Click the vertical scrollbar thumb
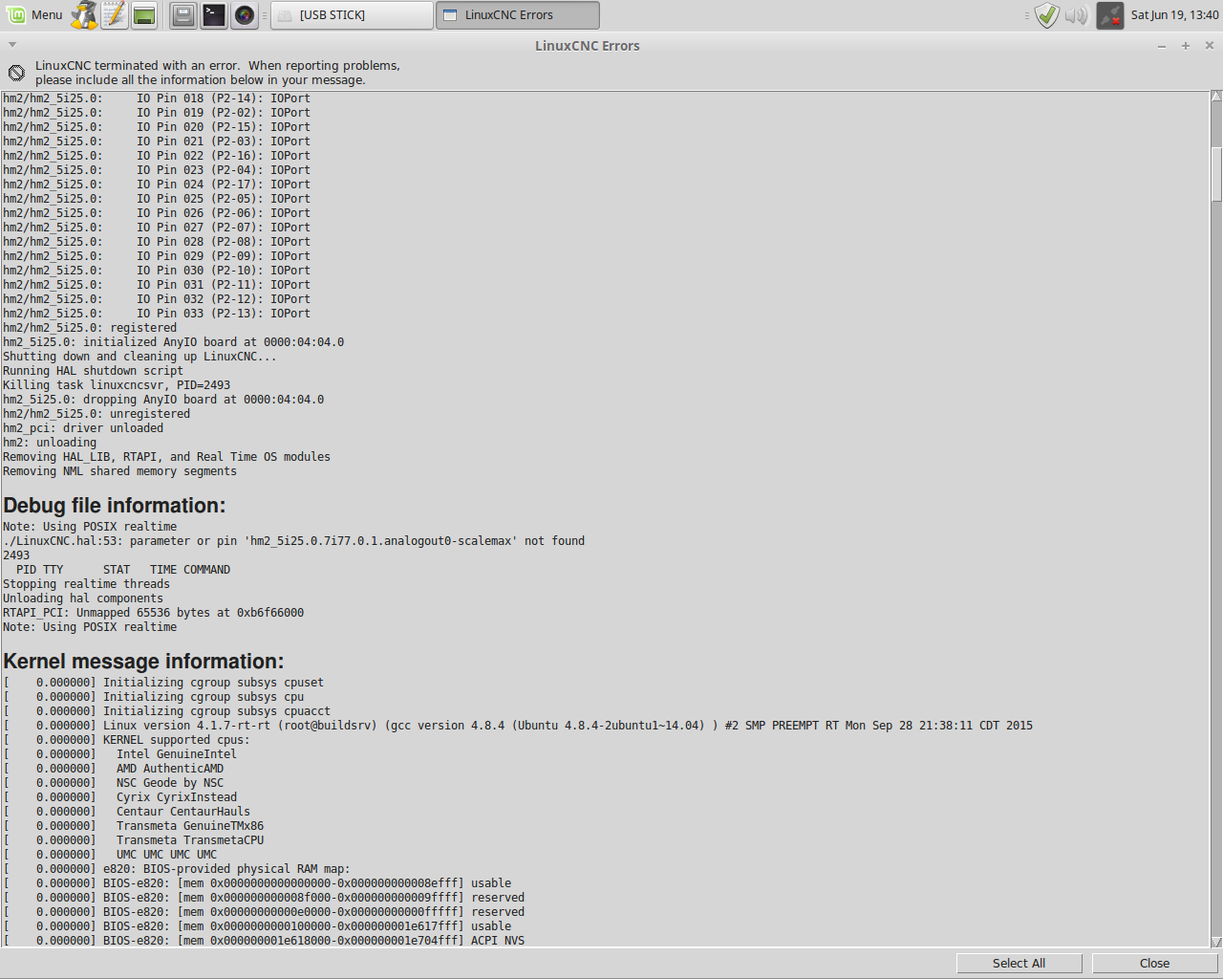This screenshot has height=979, width=1223. coord(1216,174)
